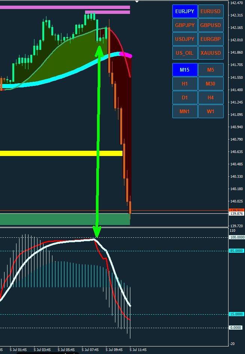Image resolution: width=245 pixels, height=354 pixels.
Task: Click the 5 Jul 07:45 time label
Action: click(x=90, y=350)
